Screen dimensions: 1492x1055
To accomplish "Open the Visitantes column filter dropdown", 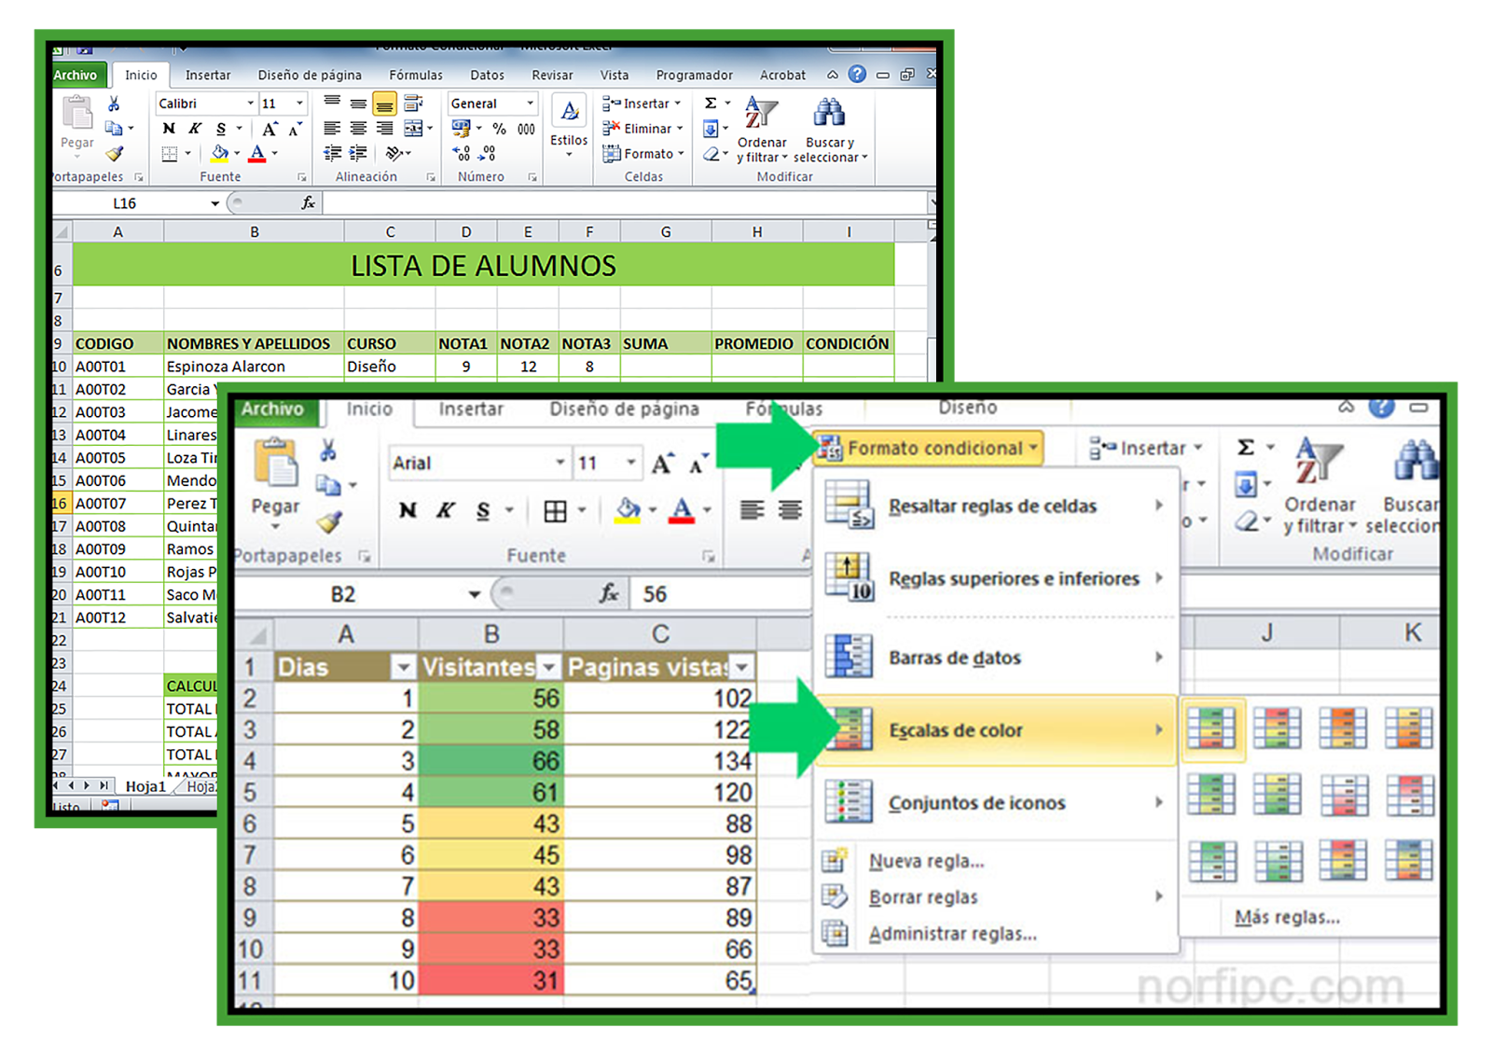I will tap(548, 667).
